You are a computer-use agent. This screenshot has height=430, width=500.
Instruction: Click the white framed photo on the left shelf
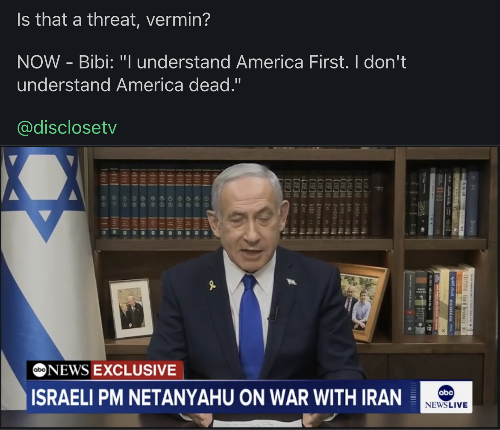(x=131, y=308)
